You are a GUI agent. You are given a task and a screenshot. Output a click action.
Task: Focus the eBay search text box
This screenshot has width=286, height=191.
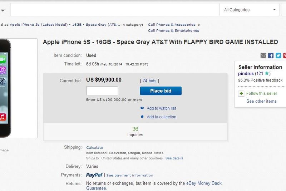114,10
